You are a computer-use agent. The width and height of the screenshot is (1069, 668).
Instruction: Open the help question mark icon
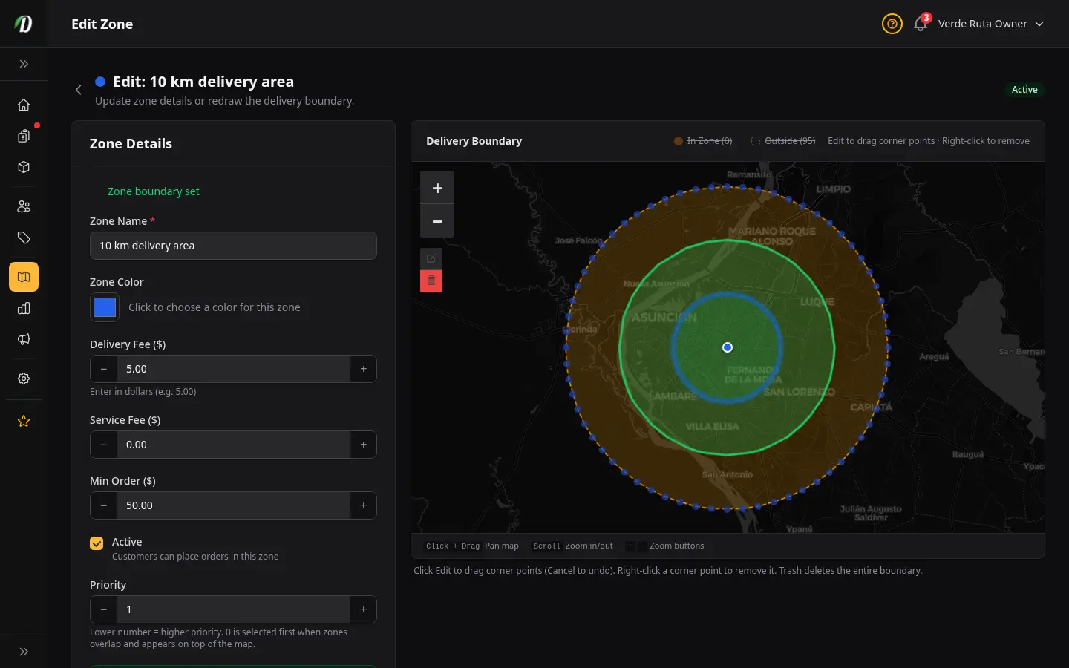point(892,24)
